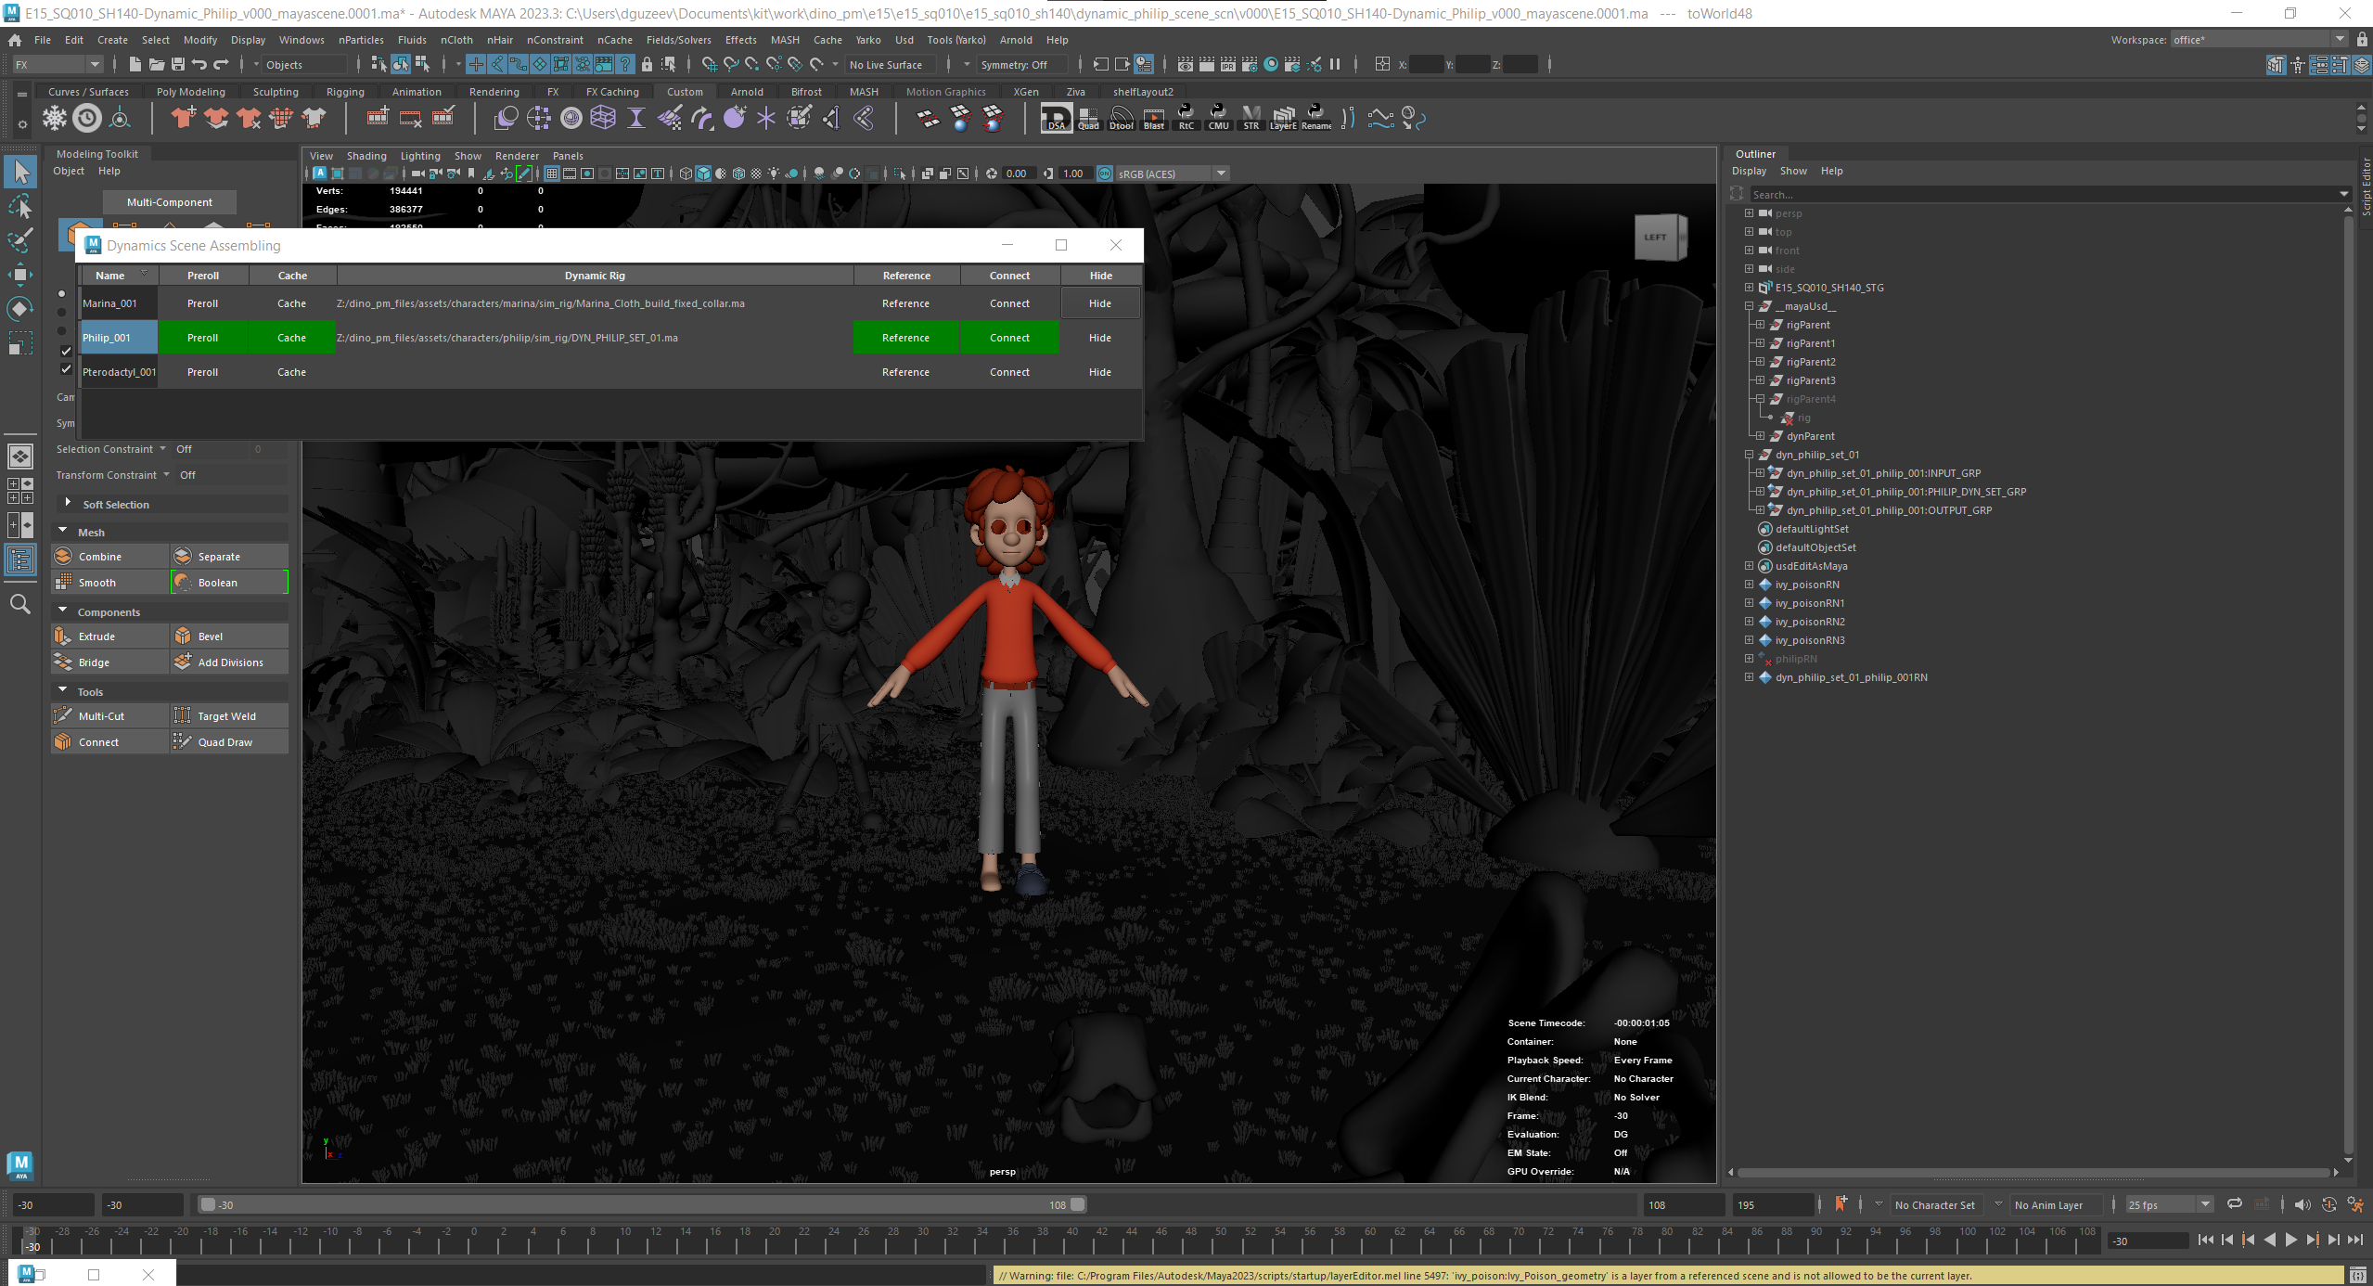Select the Combine mesh tool icon

[x=64, y=556]
